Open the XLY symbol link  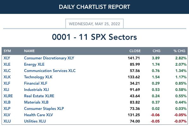[7, 58]
